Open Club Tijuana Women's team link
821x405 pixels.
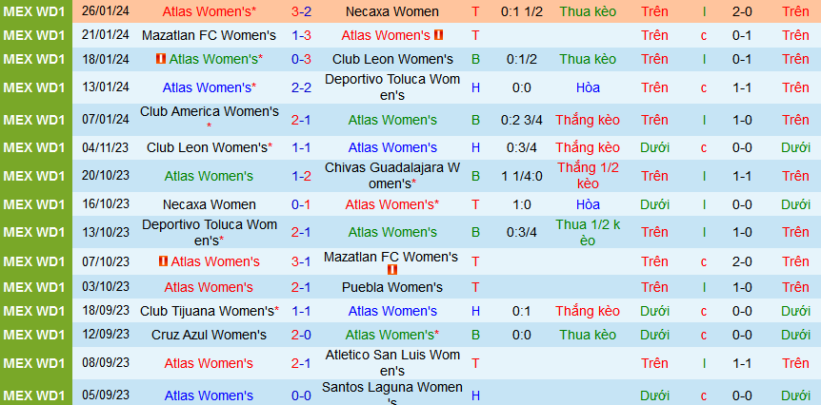click(209, 311)
